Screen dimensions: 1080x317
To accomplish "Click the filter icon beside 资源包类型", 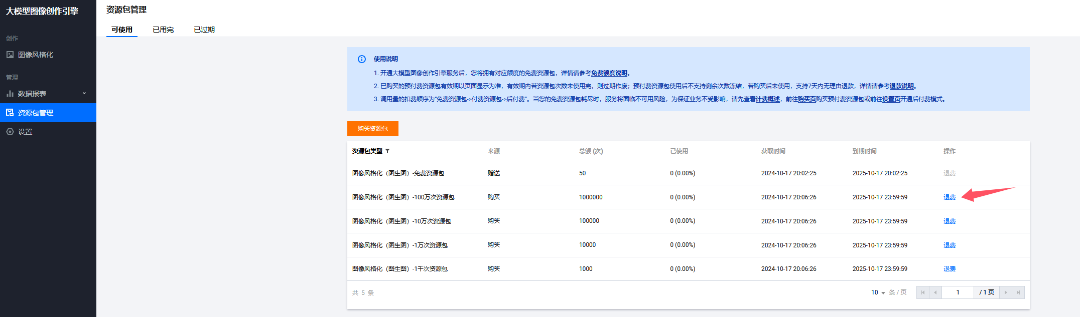I will [387, 151].
